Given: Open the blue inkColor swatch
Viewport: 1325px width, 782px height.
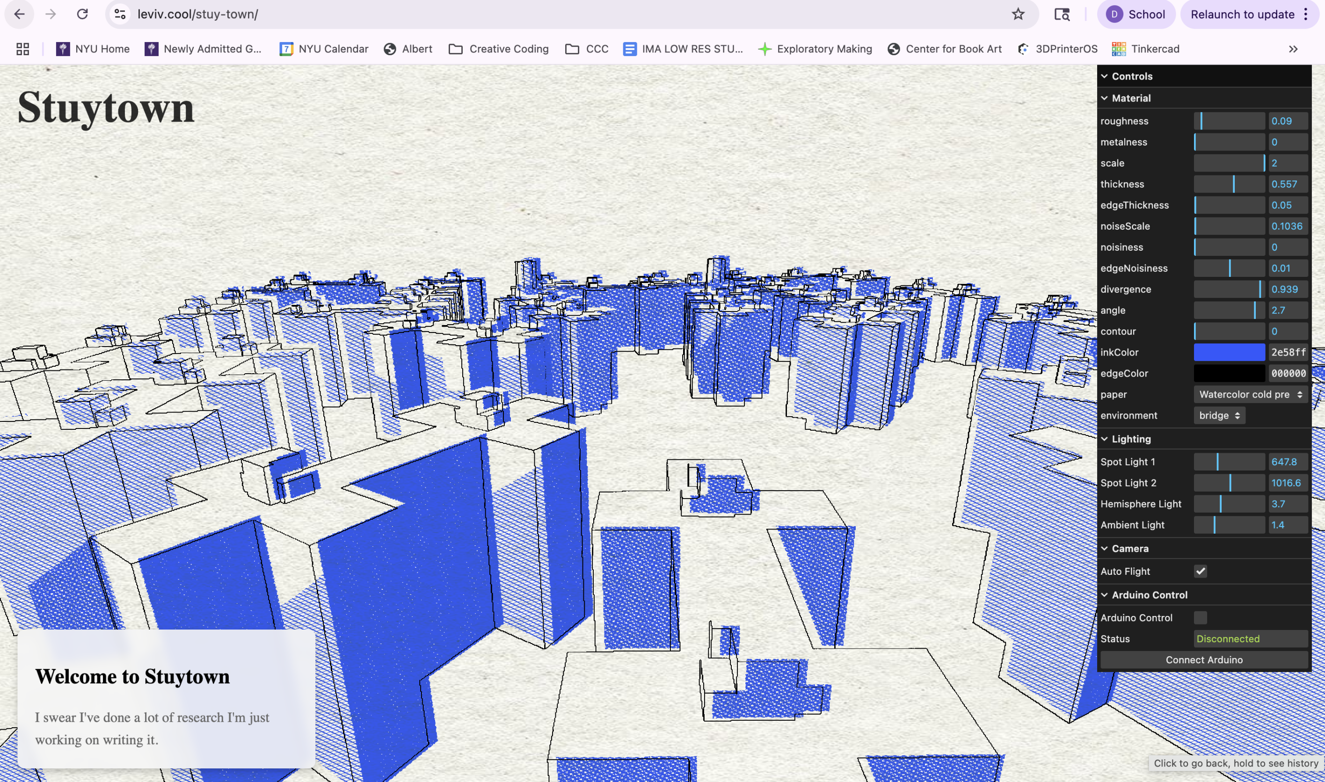Looking at the screenshot, I should pos(1229,352).
